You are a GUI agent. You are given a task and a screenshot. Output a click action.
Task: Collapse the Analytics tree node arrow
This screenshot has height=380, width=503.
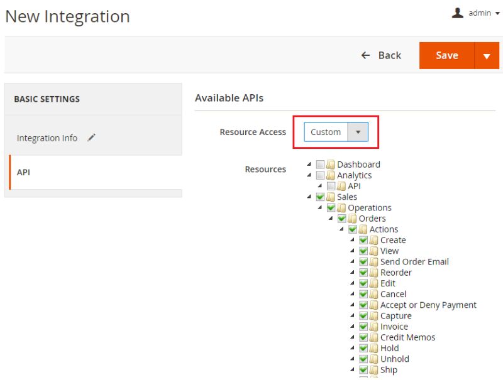[309, 175]
